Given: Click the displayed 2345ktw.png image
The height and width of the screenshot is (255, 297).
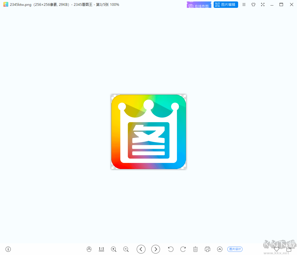Looking at the screenshot, I should tap(149, 132).
